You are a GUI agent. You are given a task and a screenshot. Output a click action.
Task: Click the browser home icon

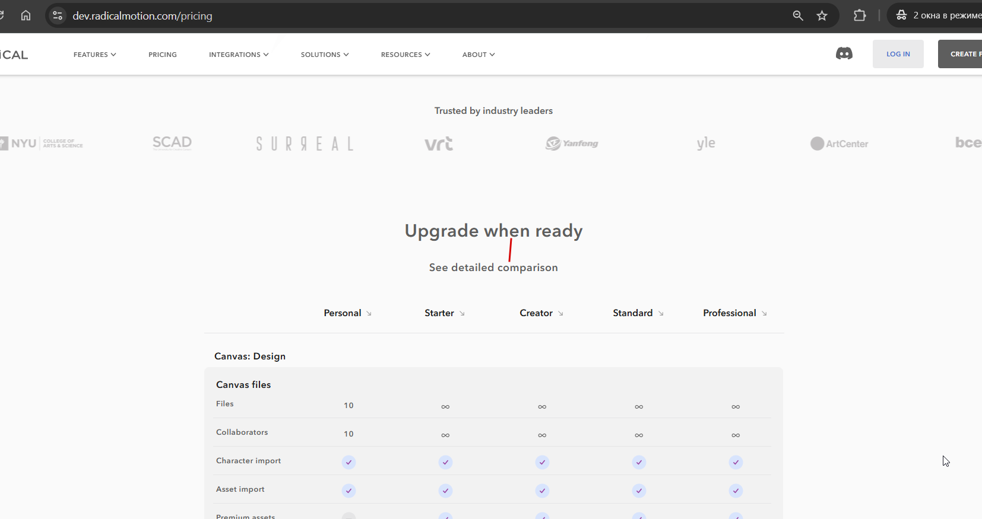26,15
